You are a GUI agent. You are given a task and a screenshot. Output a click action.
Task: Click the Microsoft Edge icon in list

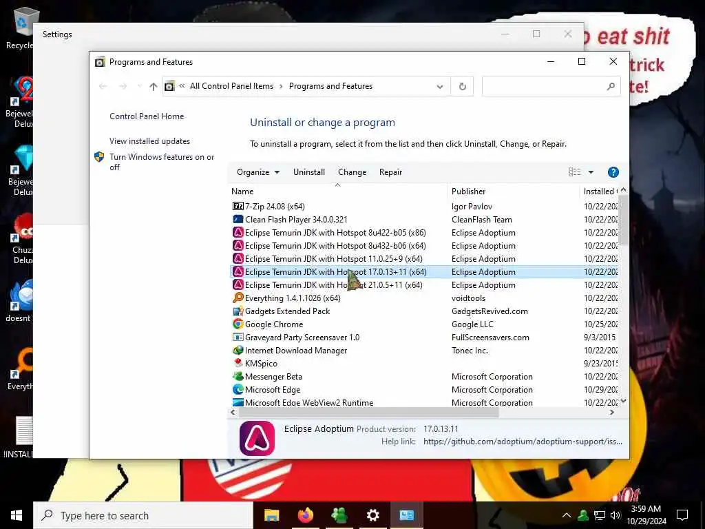[x=238, y=389]
